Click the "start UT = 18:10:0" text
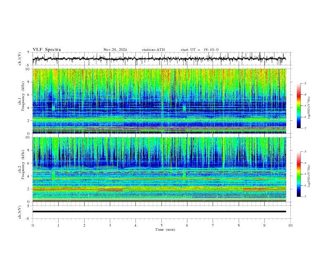Image resolution: width=327 pixels, height=253 pixels. tap(199, 50)
